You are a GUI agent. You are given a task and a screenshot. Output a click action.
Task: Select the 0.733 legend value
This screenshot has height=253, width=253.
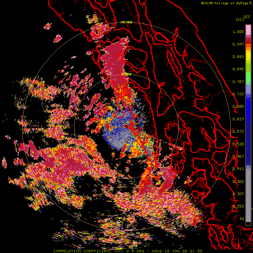(238, 94)
